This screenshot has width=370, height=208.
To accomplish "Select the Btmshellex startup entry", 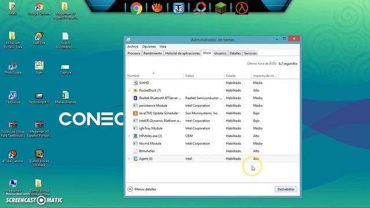I will tap(213, 151).
